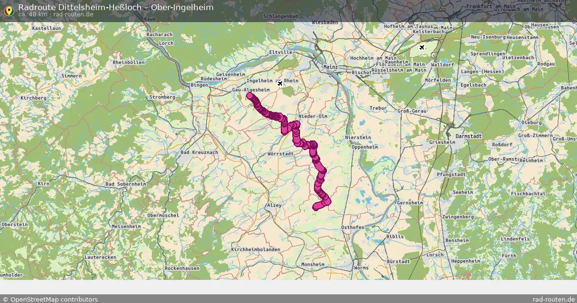Click the Bad Sobernheim label
This screenshot has width=577, height=303.
(x=126, y=184)
